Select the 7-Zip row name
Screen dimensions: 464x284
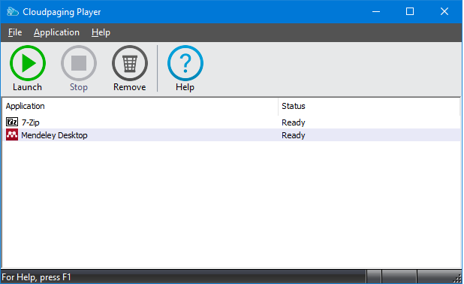click(31, 122)
